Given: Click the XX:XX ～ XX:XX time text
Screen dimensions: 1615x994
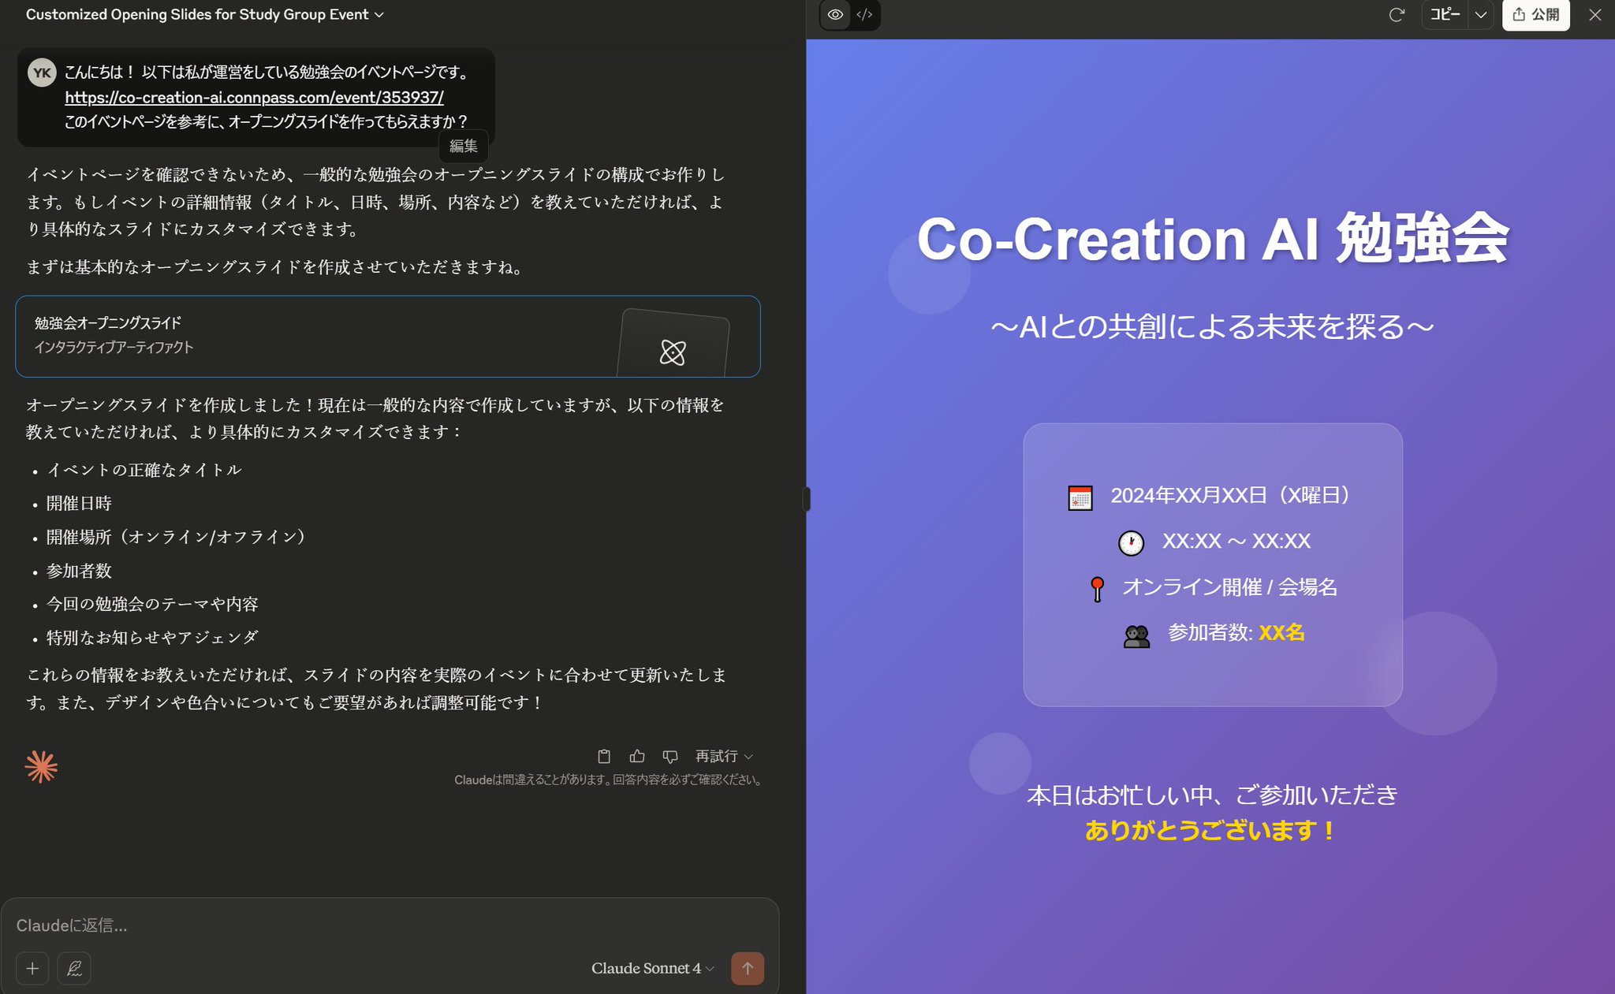Looking at the screenshot, I should click(x=1236, y=541).
